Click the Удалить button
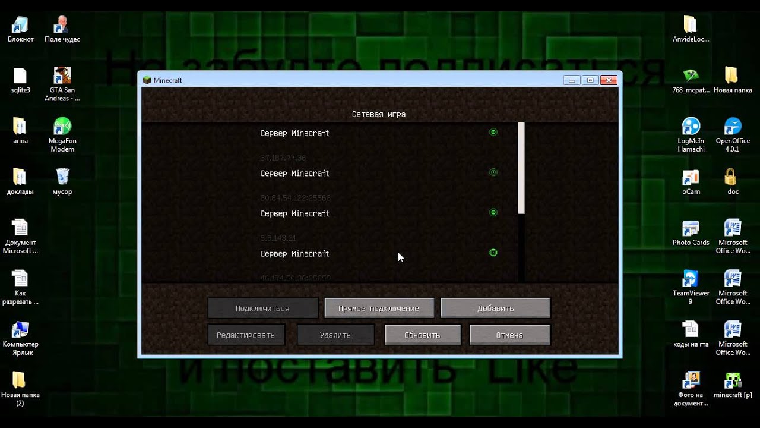The width and height of the screenshot is (760, 428). click(335, 335)
